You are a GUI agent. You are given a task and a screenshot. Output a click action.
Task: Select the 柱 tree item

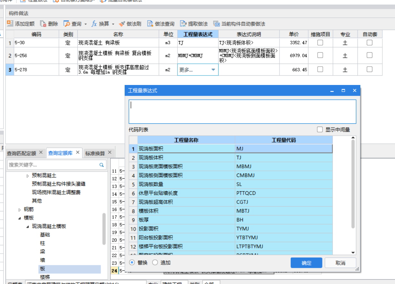(x=42, y=243)
